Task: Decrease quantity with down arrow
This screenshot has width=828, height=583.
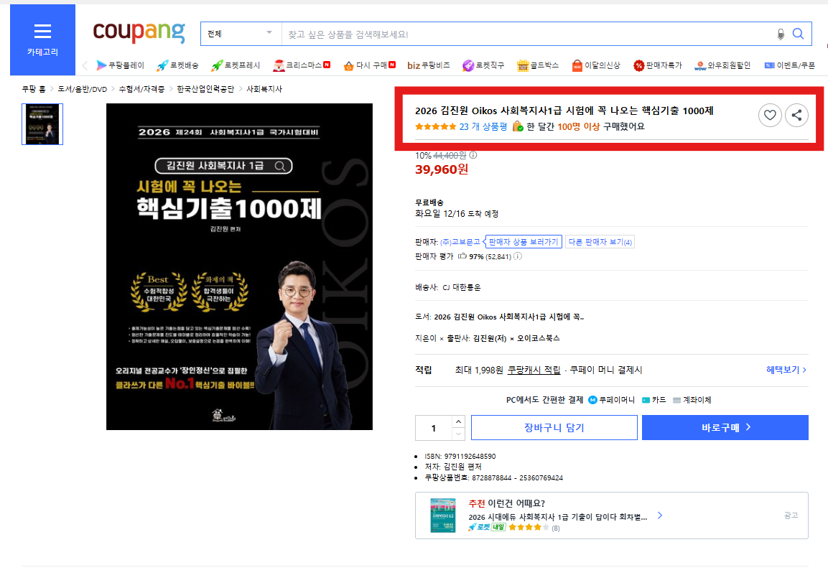Action: click(458, 434)
